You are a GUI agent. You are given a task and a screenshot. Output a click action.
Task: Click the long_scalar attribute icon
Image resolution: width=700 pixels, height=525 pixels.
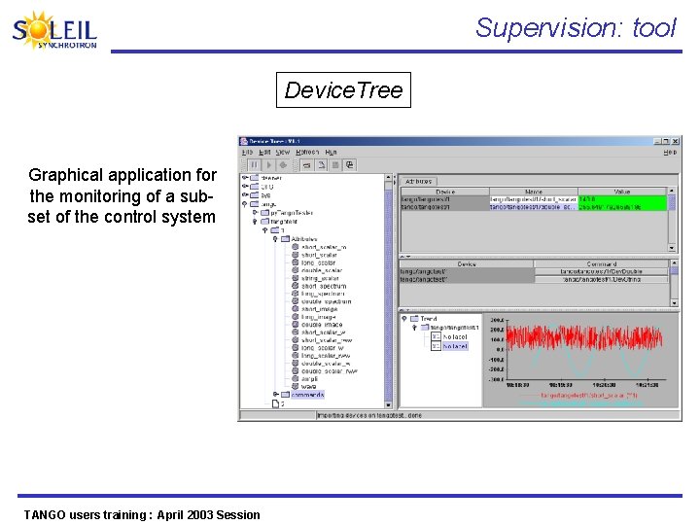pyautogui.click(x=296, y=262)
